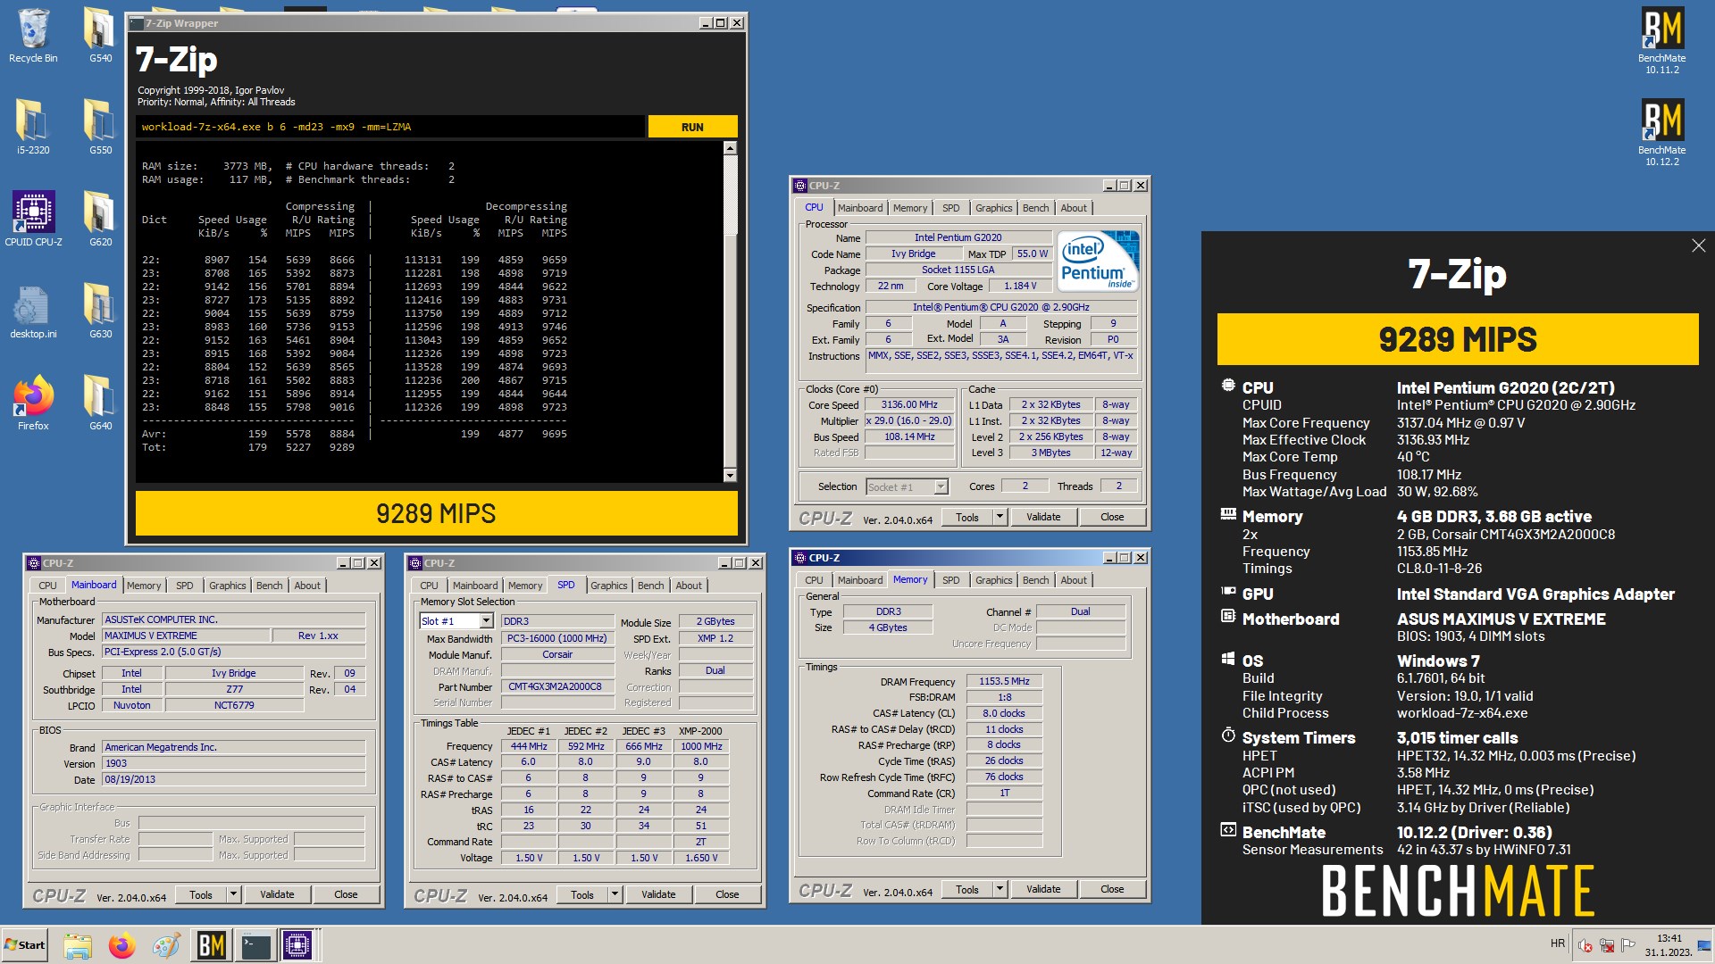Click the HR language indicator in tray
The width and height of the screenshot is (1715, 964).
click(x=1558, y=943)
